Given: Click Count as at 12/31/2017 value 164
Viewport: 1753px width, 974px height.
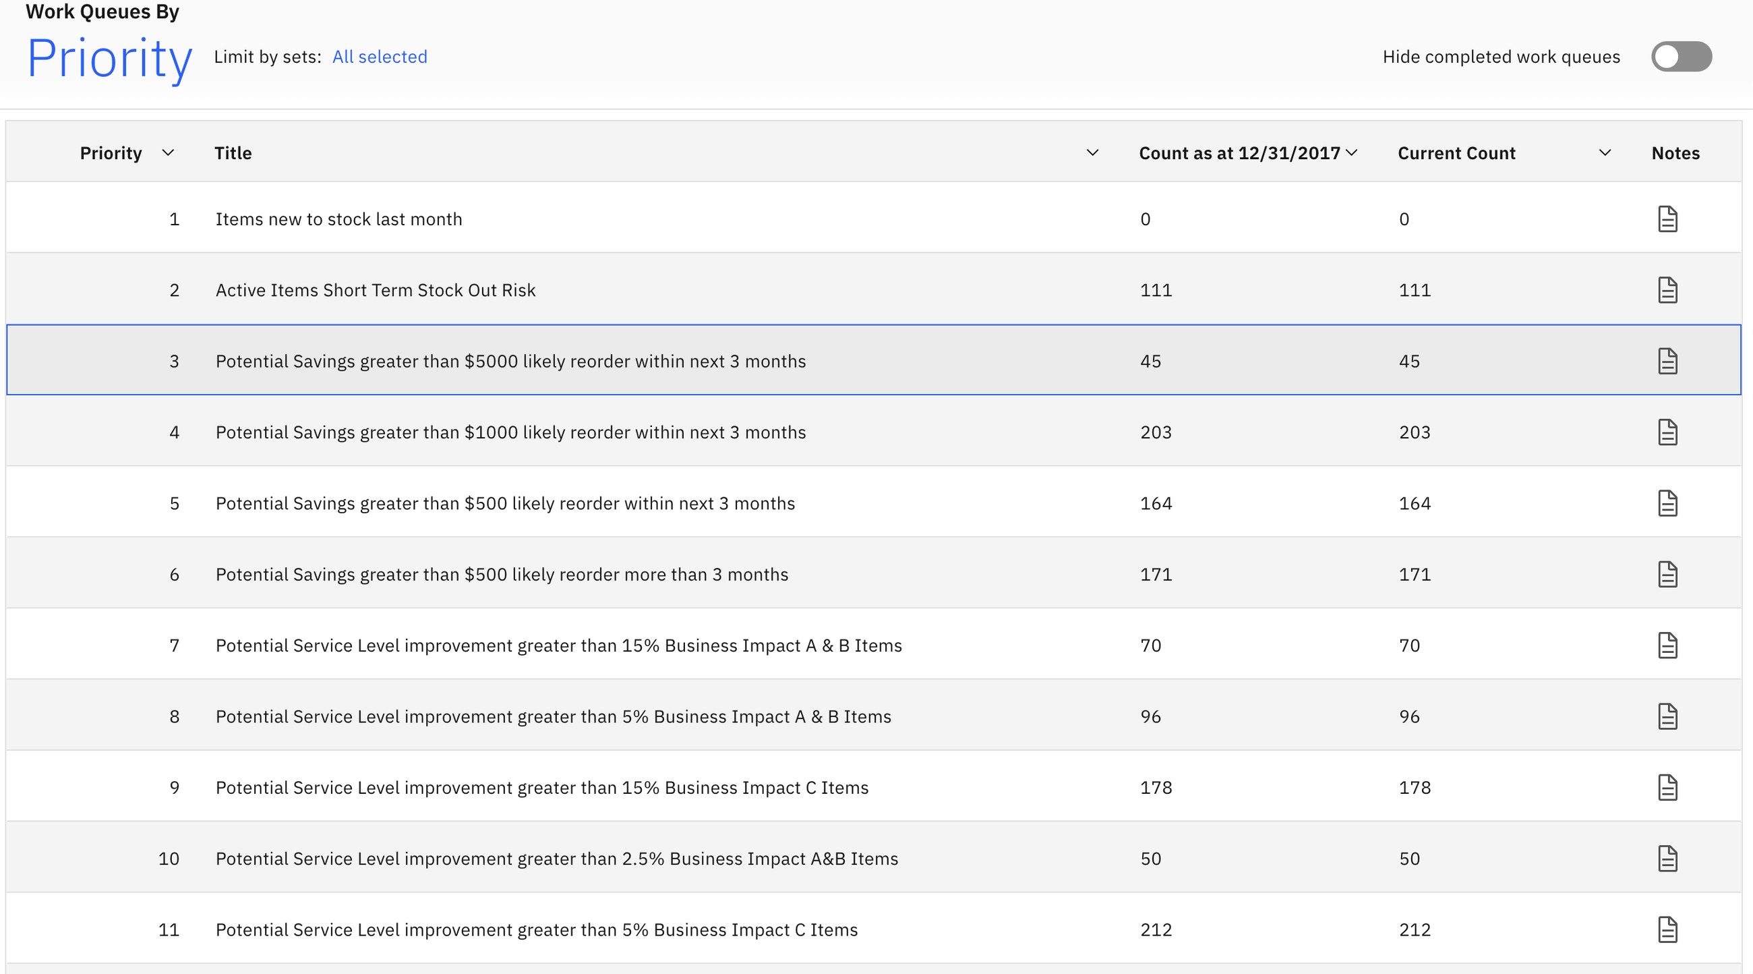Looking at the screenshot, I should (1156, 504).
